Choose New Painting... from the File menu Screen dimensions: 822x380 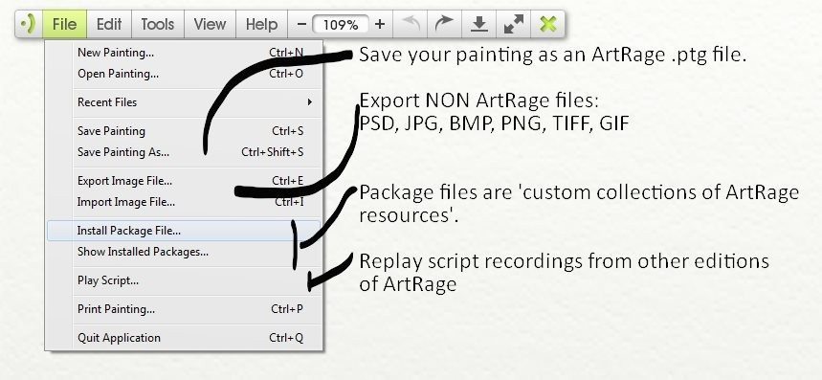pos(184,53)
